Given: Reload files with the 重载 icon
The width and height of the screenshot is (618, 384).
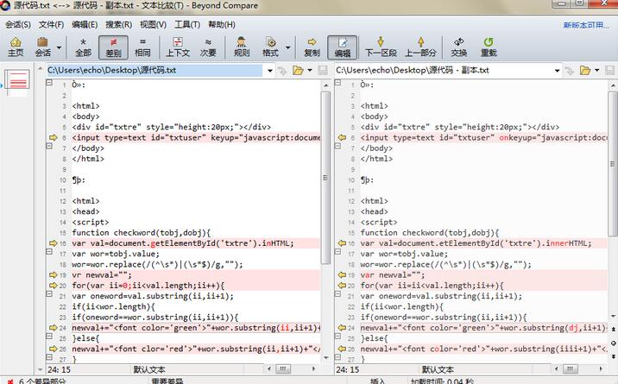Looking at the screenshot, I should [489, 47].
